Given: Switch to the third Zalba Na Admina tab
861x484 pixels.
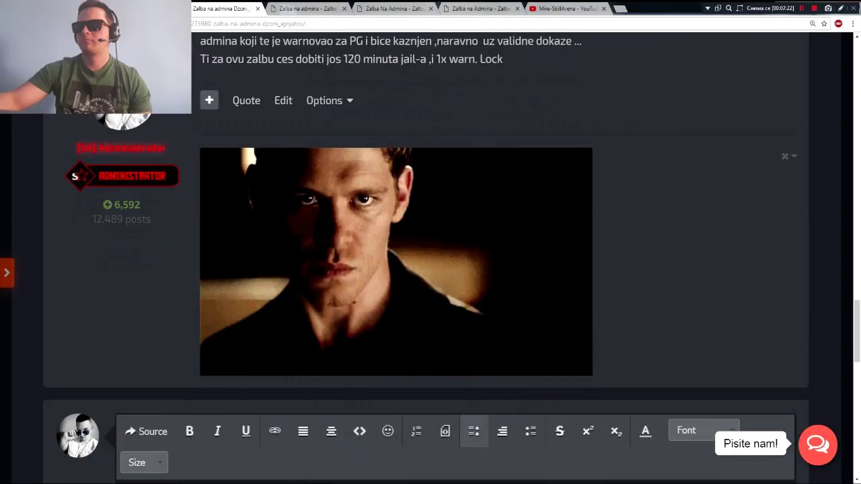Looking at the screenshot, I should [x=394, y=9].
